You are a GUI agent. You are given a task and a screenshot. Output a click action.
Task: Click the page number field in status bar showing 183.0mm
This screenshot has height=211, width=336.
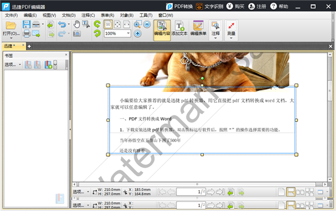191,192
